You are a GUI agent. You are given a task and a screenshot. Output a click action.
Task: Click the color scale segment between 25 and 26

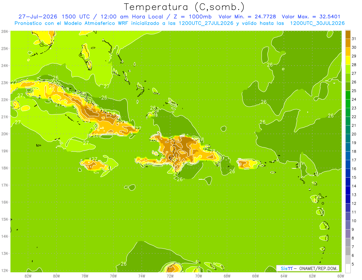pyautogui.click(x=348, y=86)
